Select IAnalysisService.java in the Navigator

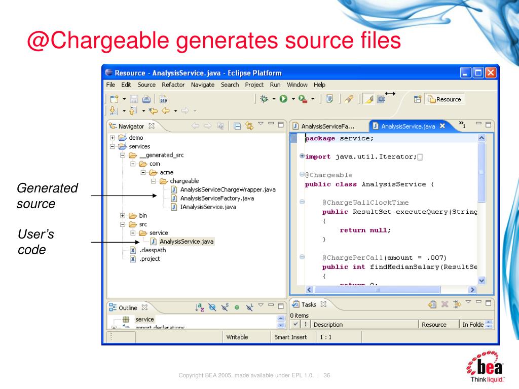coord(208,207)
